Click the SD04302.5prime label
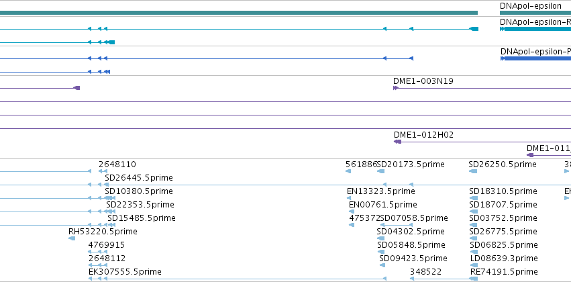The width and height of the screenshot is (571, 282). pyautogui.click(x=411, y=232)
